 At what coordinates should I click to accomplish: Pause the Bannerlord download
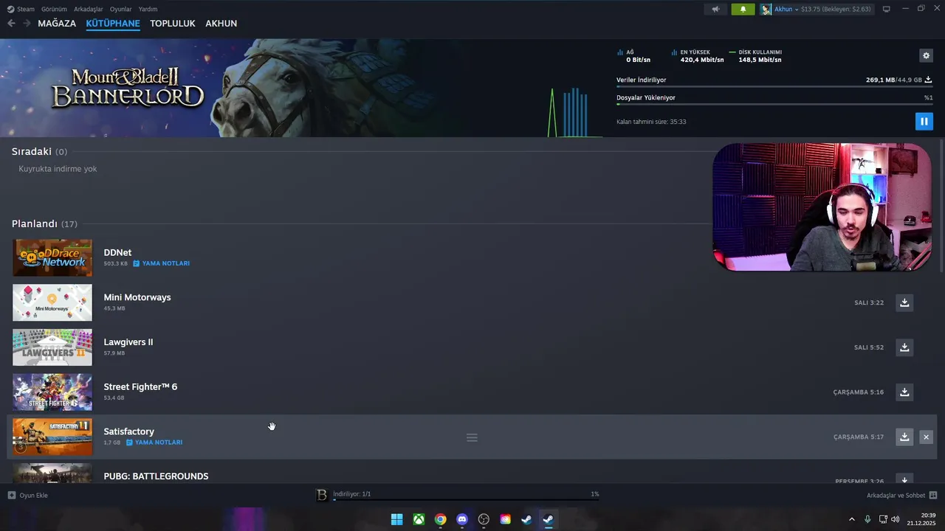[x=924, y=121]
